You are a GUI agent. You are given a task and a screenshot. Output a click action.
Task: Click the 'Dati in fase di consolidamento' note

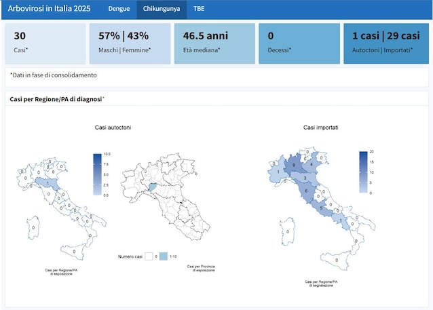(x=54, y=75)
